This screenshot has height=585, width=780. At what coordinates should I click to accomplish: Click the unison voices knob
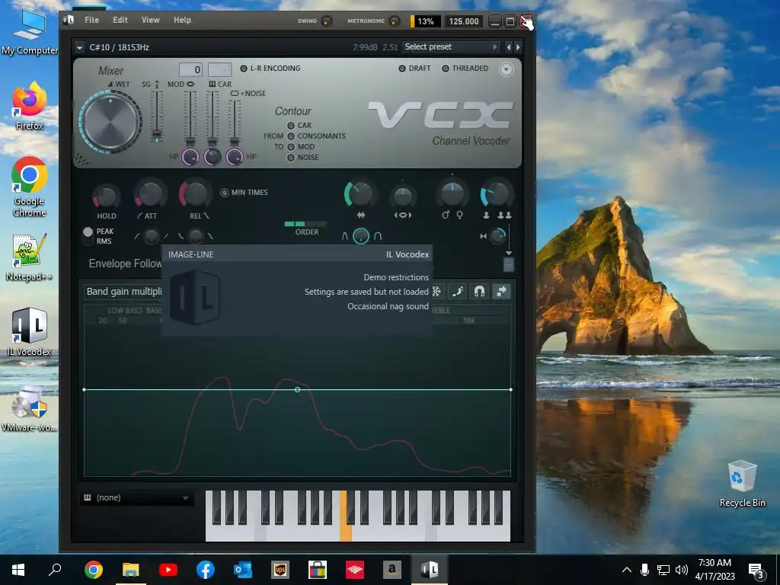(x=496, y=194)
